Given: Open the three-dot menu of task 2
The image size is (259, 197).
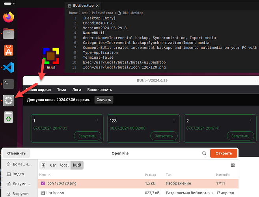Looking at the screenshot, I should [x=250, y=121].
